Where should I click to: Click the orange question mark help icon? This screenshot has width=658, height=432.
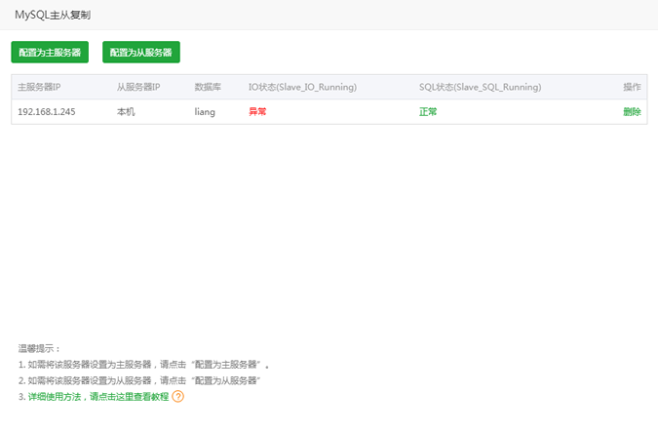point(177,397)
